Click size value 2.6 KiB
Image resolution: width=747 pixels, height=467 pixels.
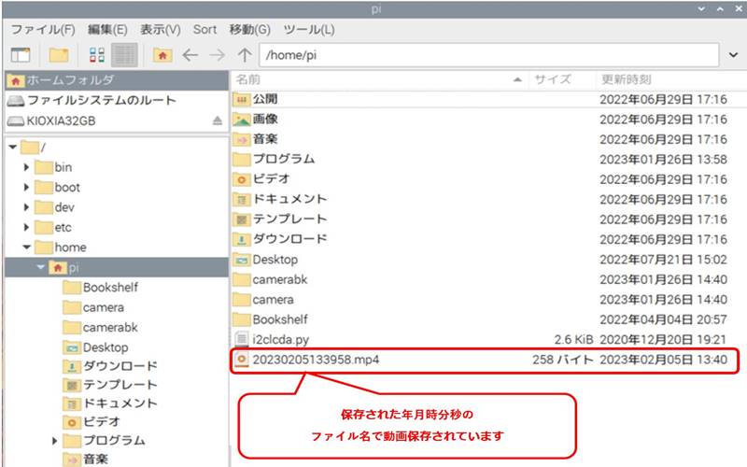point(573,340)
